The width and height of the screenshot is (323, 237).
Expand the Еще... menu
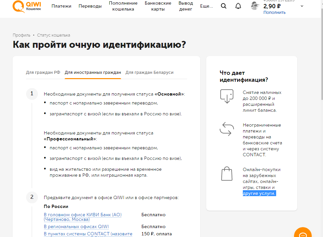(x=207, y=6)
